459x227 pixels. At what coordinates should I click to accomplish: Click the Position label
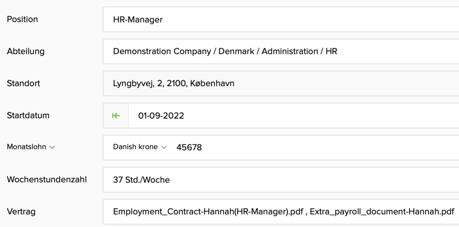[x=22, y=19]
